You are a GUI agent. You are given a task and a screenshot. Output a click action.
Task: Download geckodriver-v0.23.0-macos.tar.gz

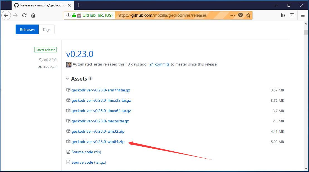(x=100, y=121)
